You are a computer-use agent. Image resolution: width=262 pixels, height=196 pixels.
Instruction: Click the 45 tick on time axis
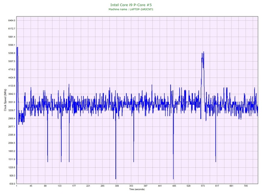click(x=31, y=186)
